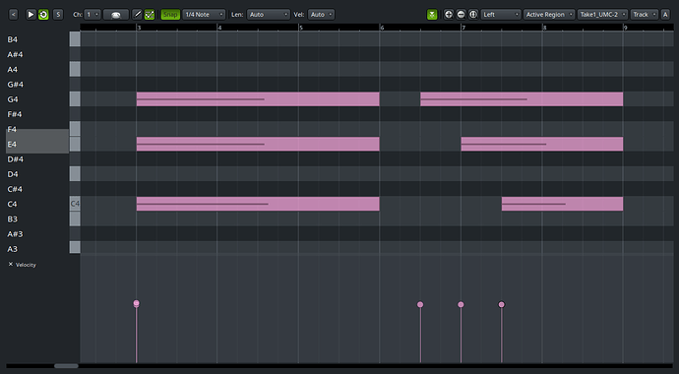679x374 pixels.
Task: Click bar 4 on the ruler
Action: 219,28
